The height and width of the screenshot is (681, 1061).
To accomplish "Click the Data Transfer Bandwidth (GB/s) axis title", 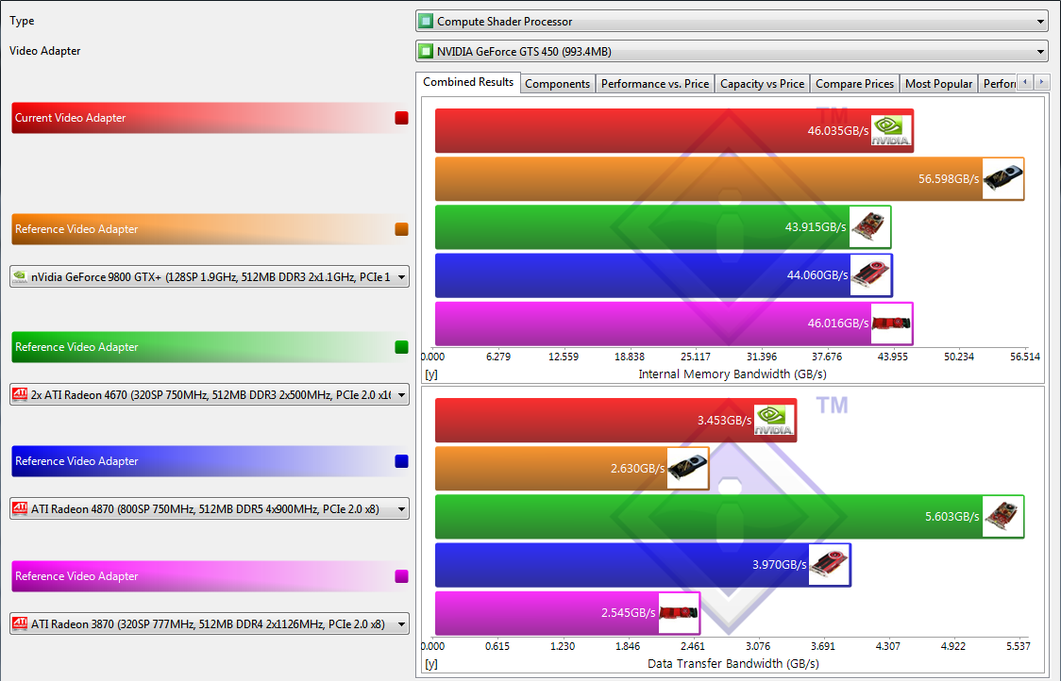I will click(x=733, y=663).
